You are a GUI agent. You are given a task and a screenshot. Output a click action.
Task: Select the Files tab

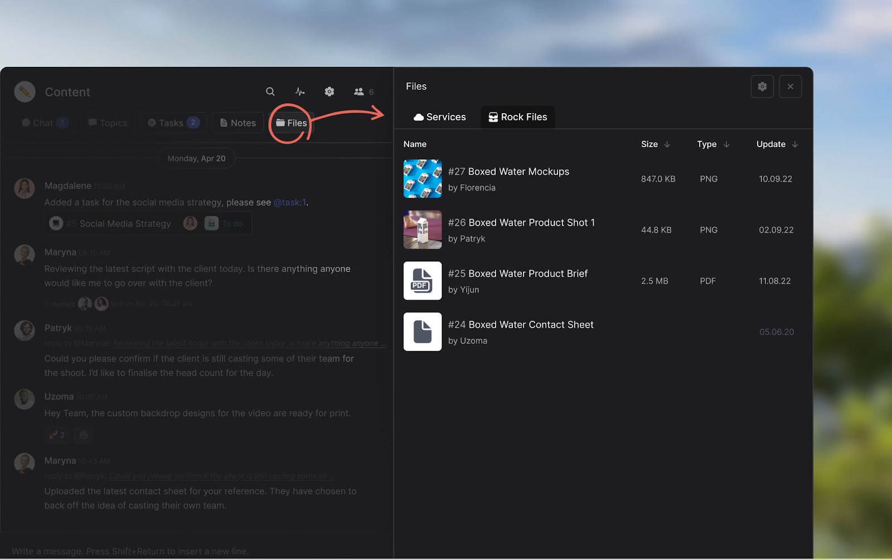pyautogui.click(x=292, y=123)
